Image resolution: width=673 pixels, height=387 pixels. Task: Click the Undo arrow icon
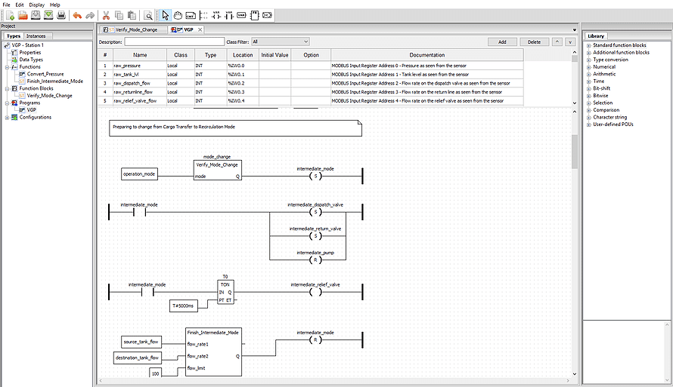(x=77, y=15)
